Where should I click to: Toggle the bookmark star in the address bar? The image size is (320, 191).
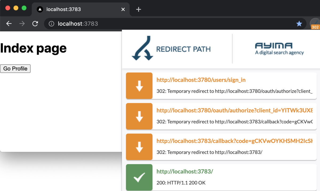pos(299,24)
